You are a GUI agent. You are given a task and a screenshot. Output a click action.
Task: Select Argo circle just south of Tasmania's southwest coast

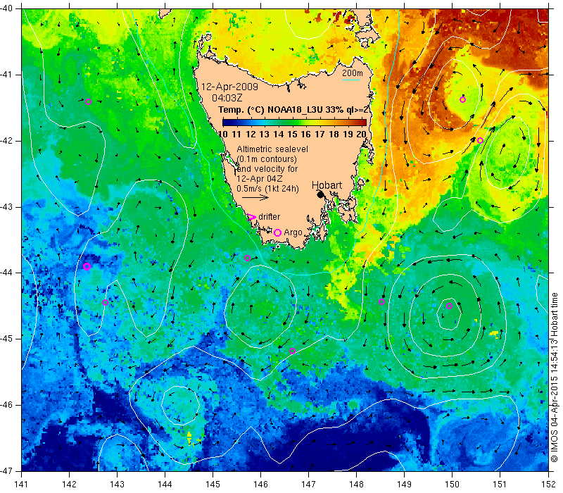click(247, 258)
